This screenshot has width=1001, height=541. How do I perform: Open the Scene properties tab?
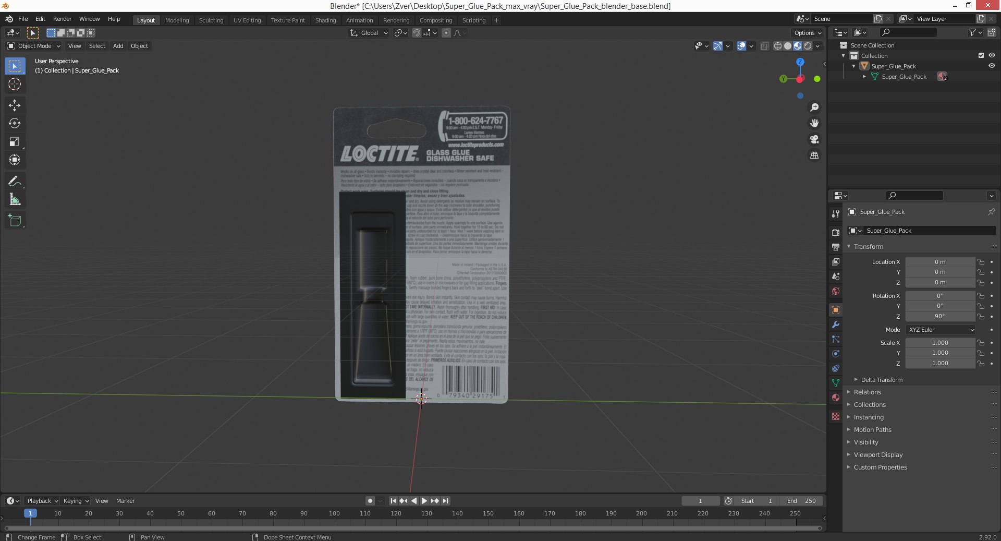(836, 276)
